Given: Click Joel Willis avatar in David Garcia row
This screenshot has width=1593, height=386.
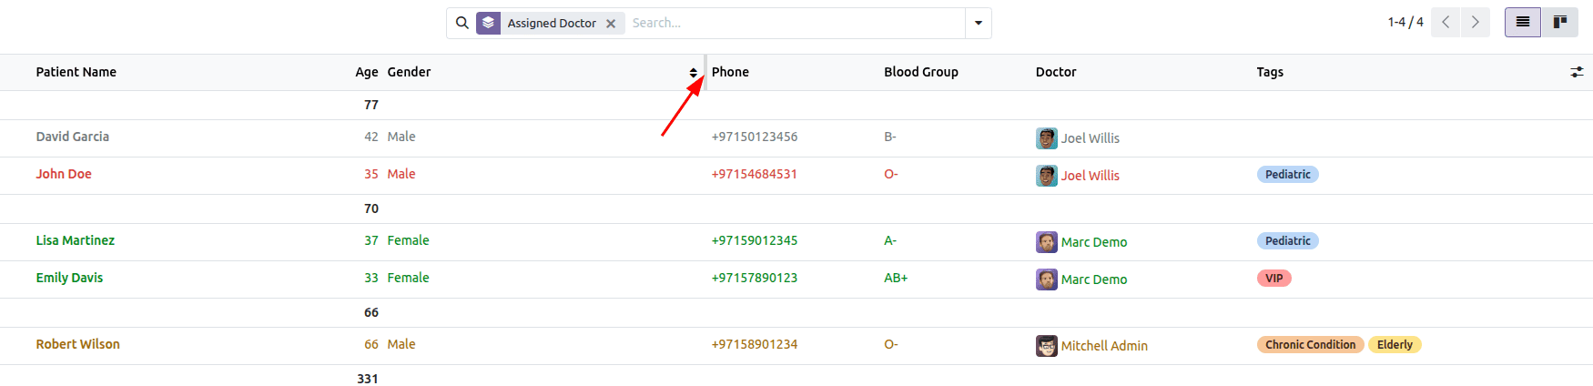Looking at the screenshot, I should coord(1047,138).
